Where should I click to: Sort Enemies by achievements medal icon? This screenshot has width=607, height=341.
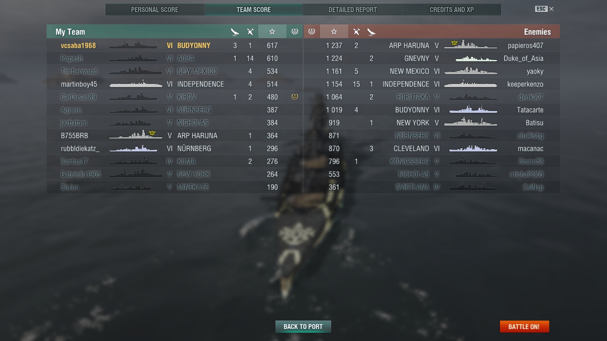[x=311, y=32]
